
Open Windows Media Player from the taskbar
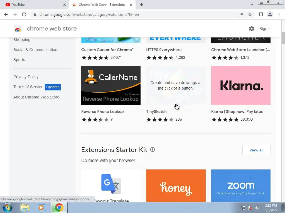[x=42, y=208]
